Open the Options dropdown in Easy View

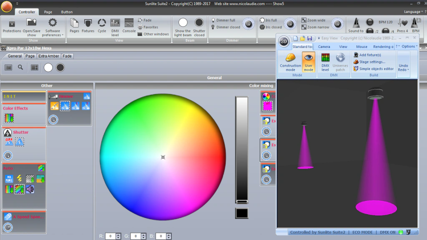tap(409, 47)
